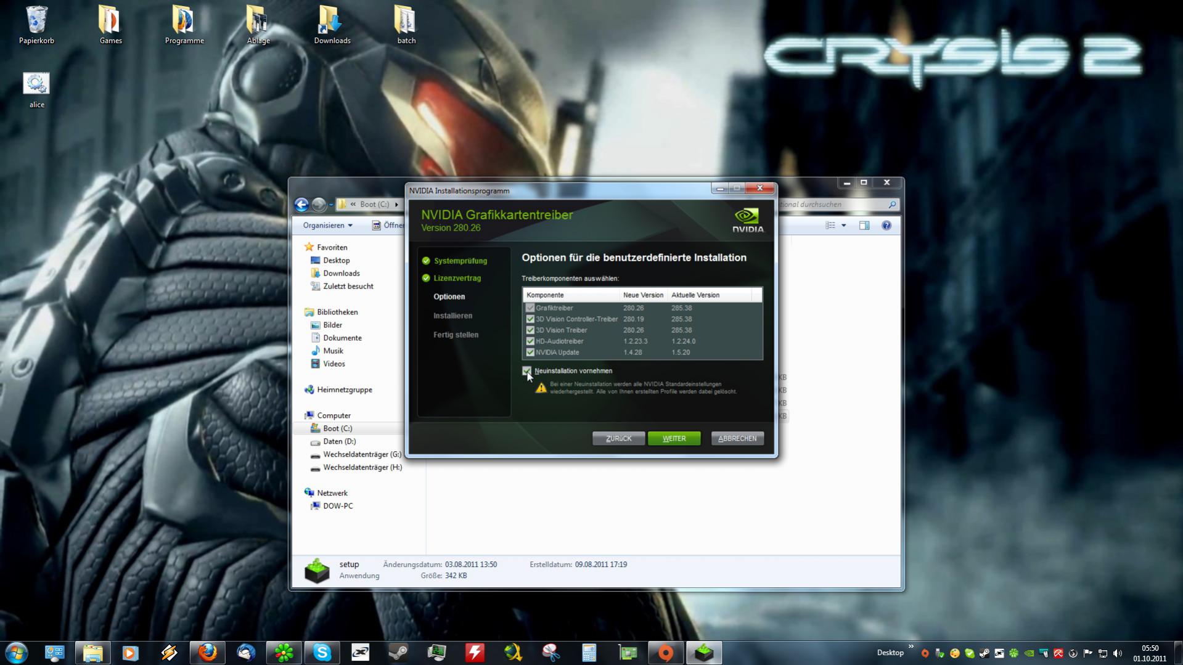Open the Explorer view options dropdown arrow
Screen dimensions: 1183x665
[x=844, y=226]
